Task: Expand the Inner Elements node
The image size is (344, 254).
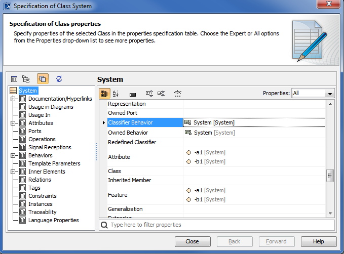Action: (13, 172)
